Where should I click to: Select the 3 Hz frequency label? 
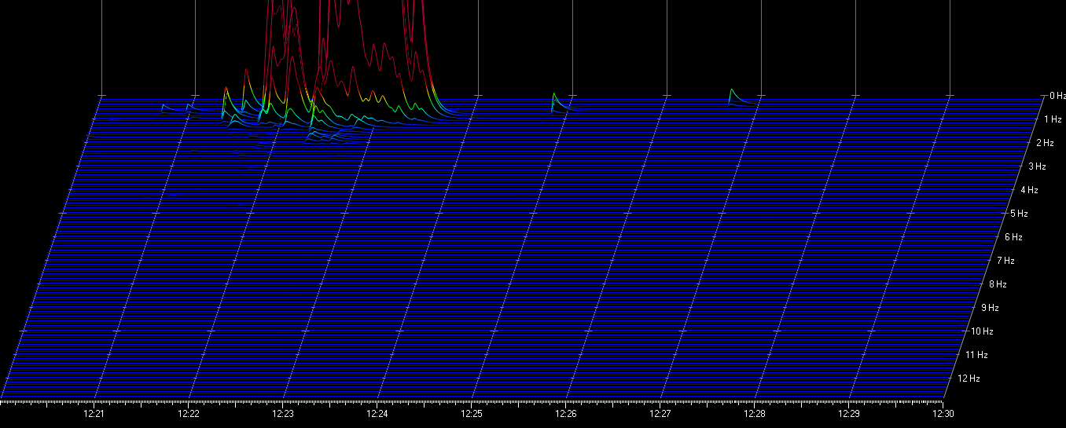(1038, 166)
